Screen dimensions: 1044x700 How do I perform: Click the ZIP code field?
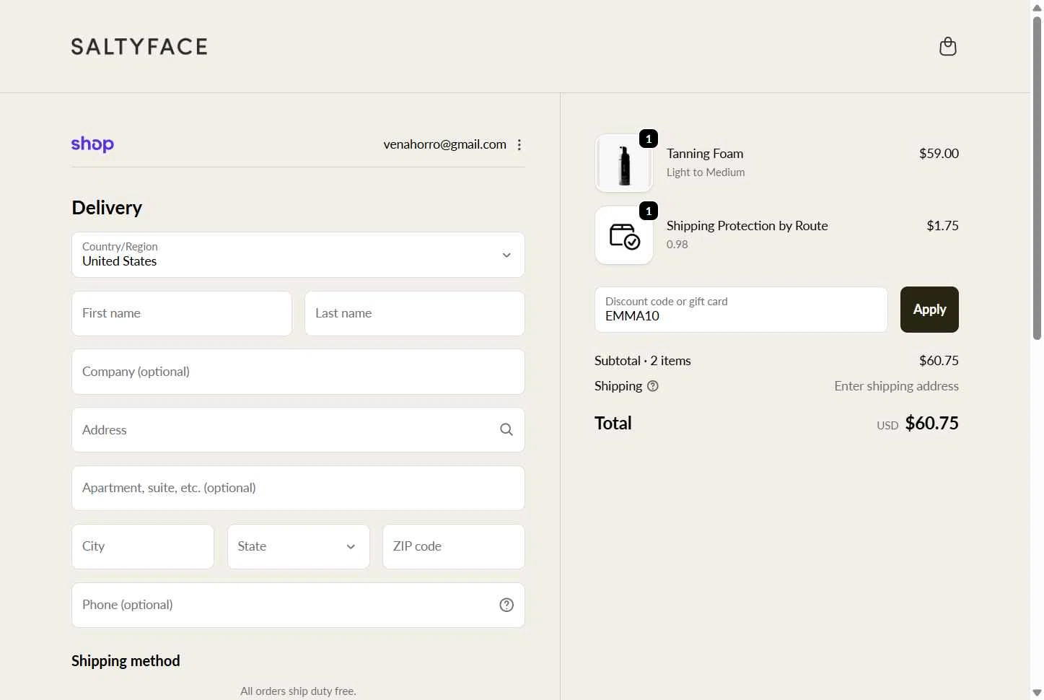coord(453,546)
